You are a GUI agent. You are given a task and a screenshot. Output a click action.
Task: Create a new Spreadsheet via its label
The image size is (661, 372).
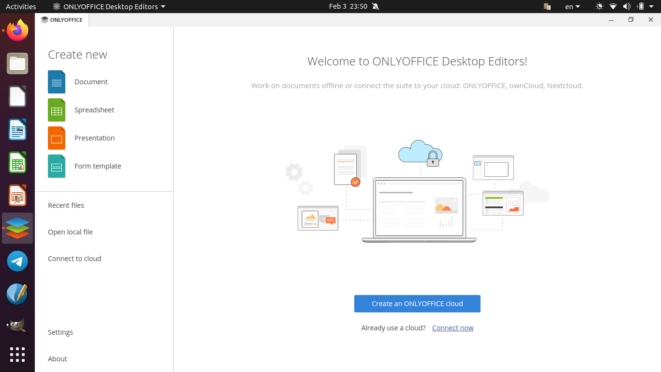[94, 110]
